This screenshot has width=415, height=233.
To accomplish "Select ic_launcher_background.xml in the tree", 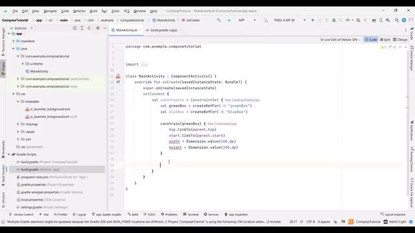I will click(x=50, y=109).
